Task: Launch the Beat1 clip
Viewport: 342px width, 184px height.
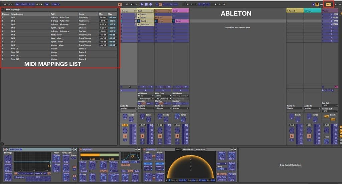Action: (x=139, y=14)
